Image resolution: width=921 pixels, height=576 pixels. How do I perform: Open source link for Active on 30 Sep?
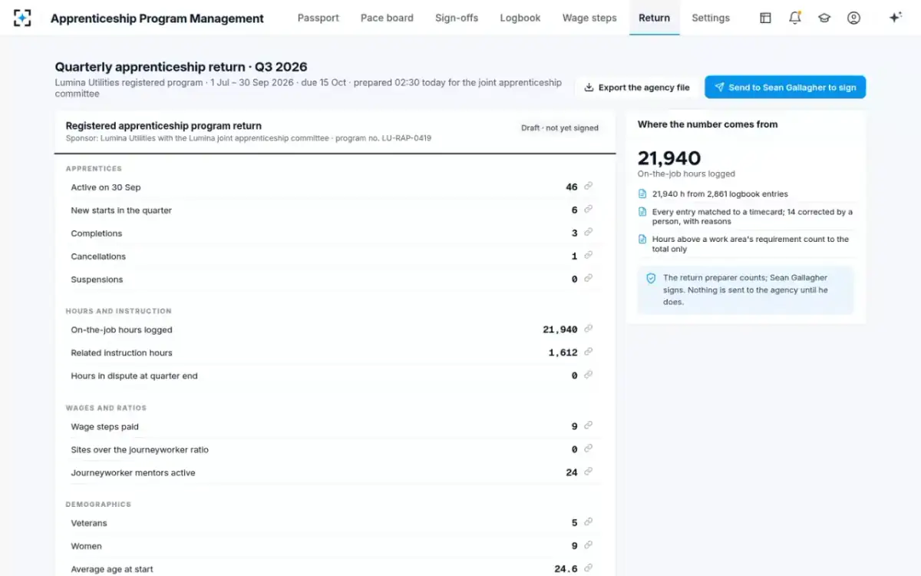point(589,187)
